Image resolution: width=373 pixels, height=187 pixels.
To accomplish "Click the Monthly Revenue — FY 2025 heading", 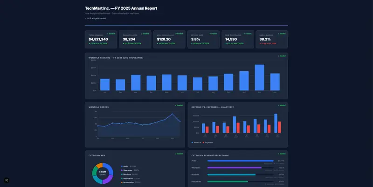I will tap(116, 58).
